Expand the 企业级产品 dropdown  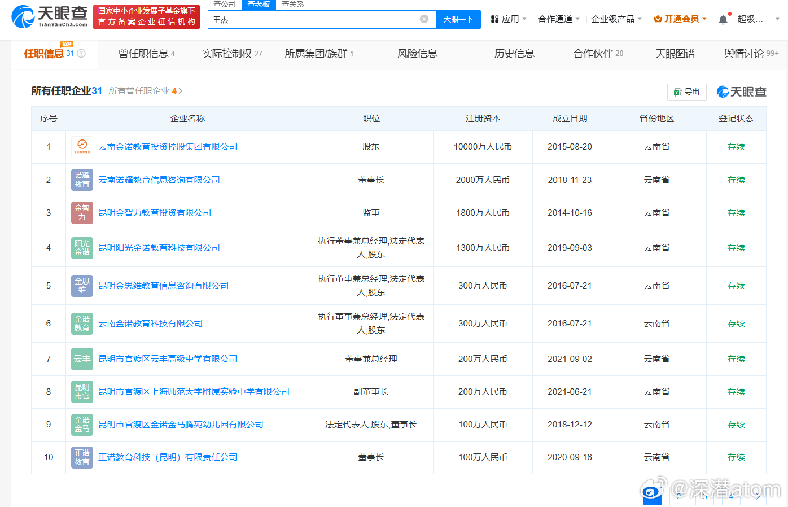click(640, 19)
